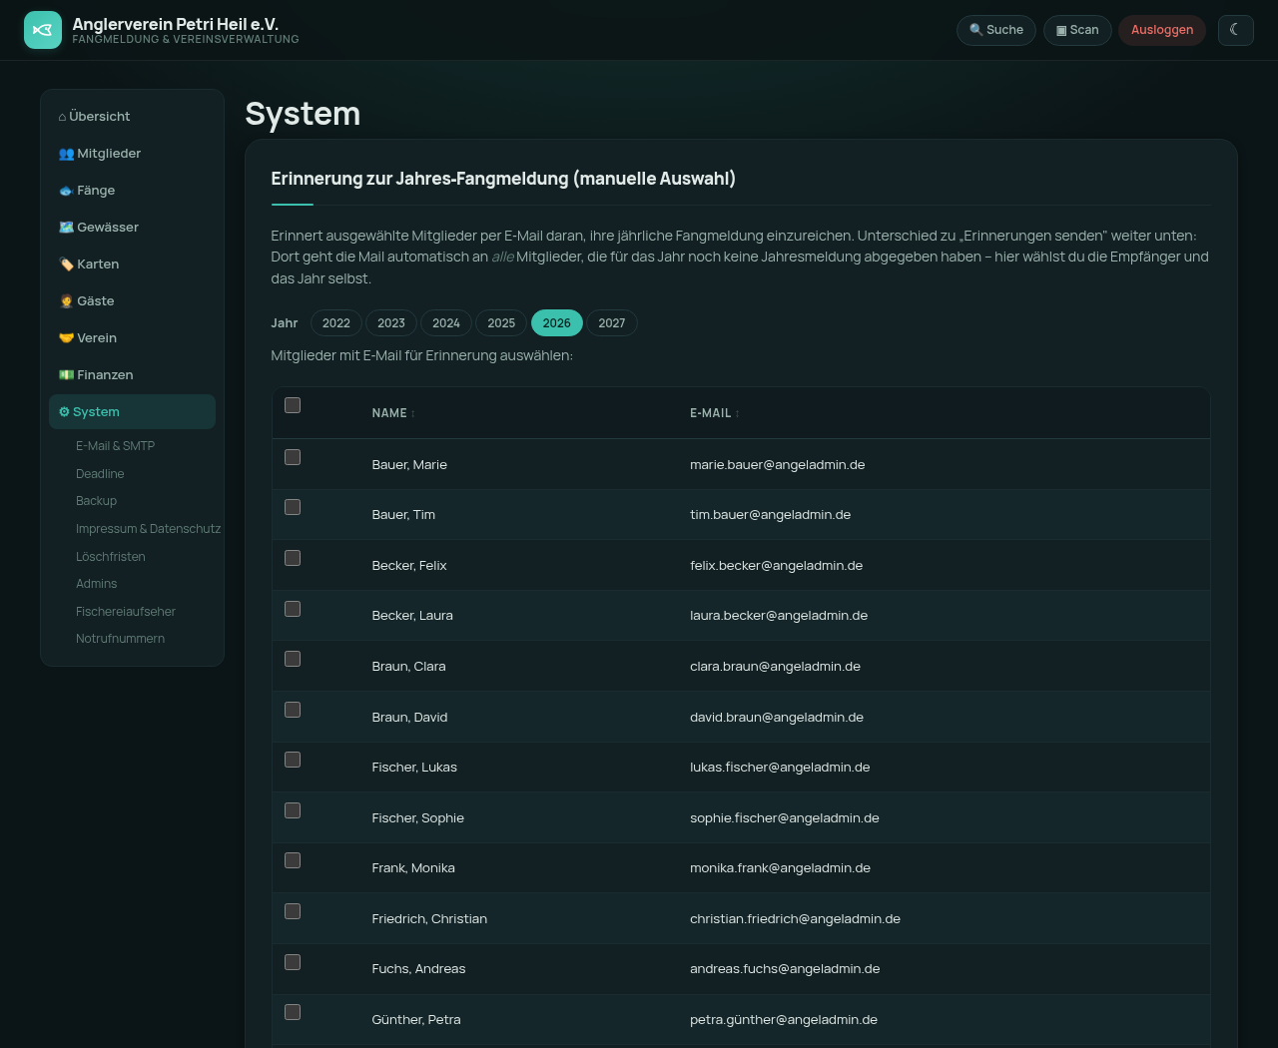1278x1048 pixels.
Task: Select year 2024 chip
Action: pyautogui.click(x=446, y=323)
